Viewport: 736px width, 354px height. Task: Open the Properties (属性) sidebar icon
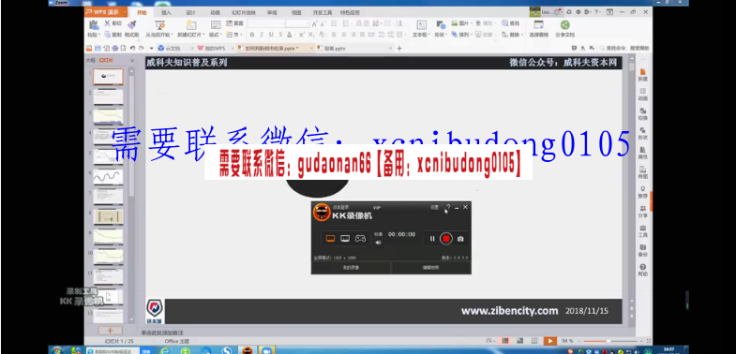642,152
